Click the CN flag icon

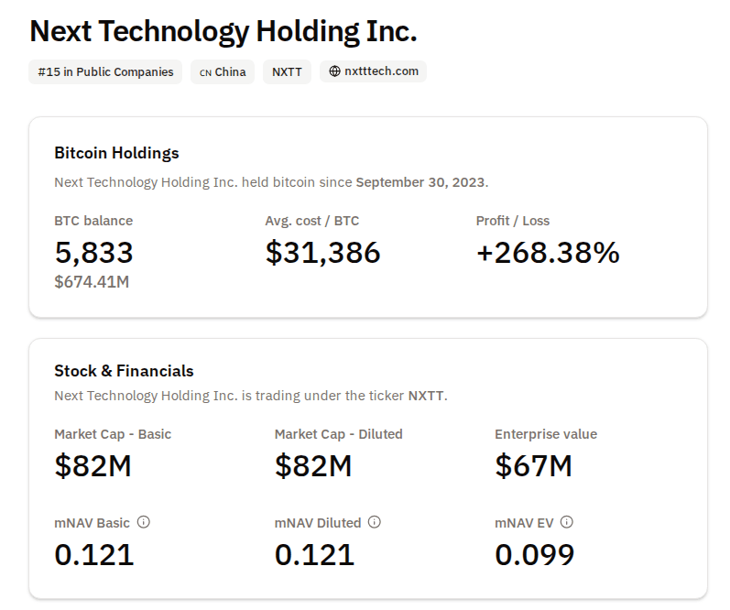pyautogui.click(x=205, y=72)
